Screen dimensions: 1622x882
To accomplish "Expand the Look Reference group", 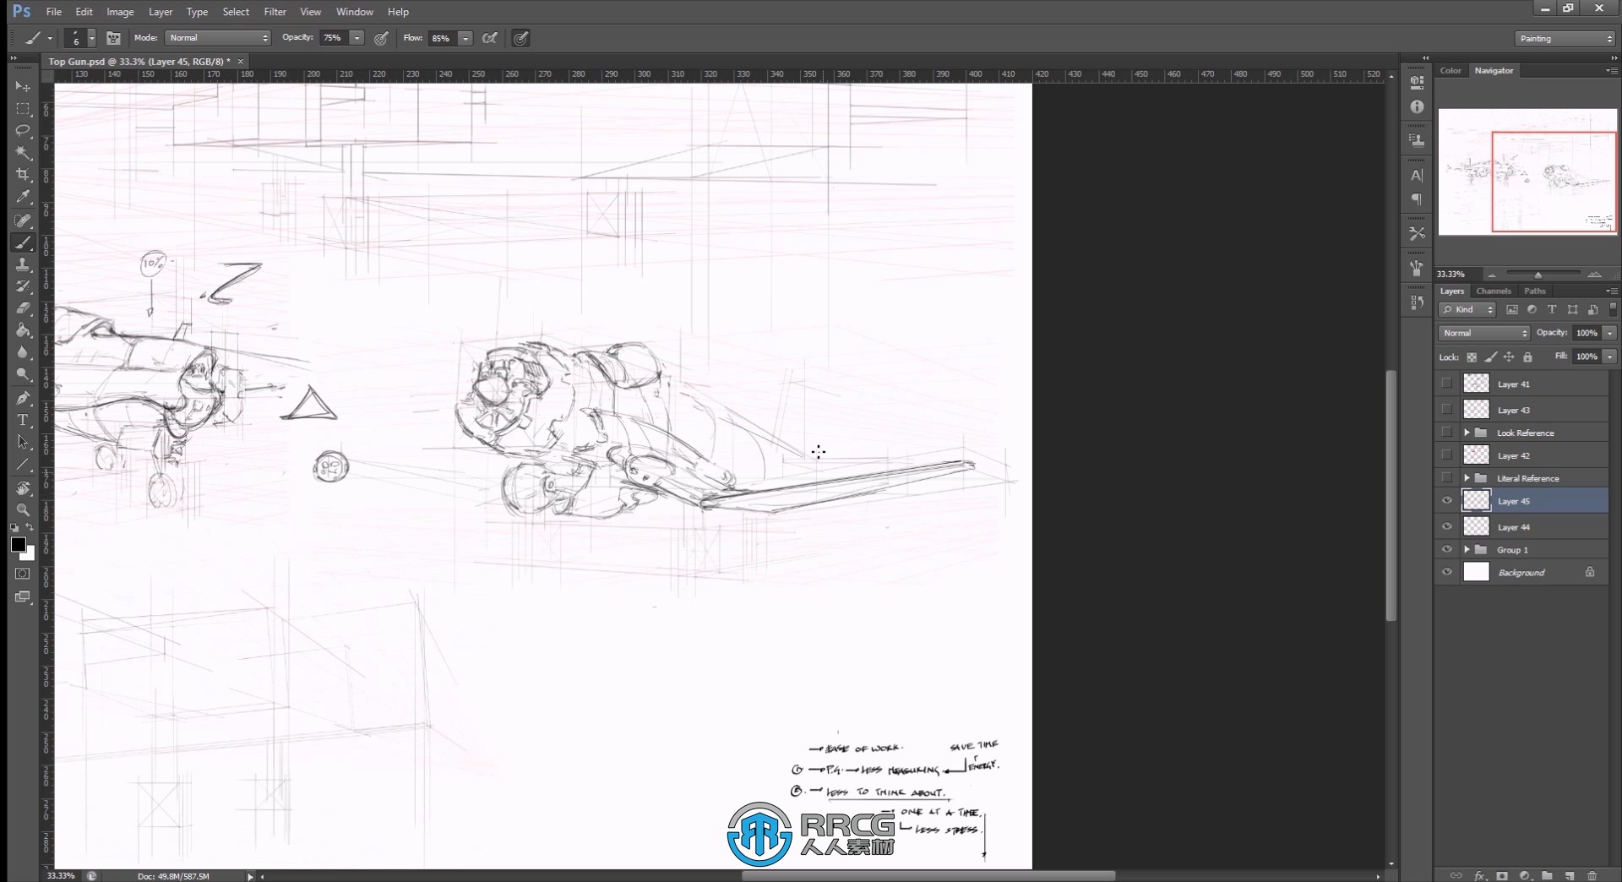I will [x=1467, y=433].
